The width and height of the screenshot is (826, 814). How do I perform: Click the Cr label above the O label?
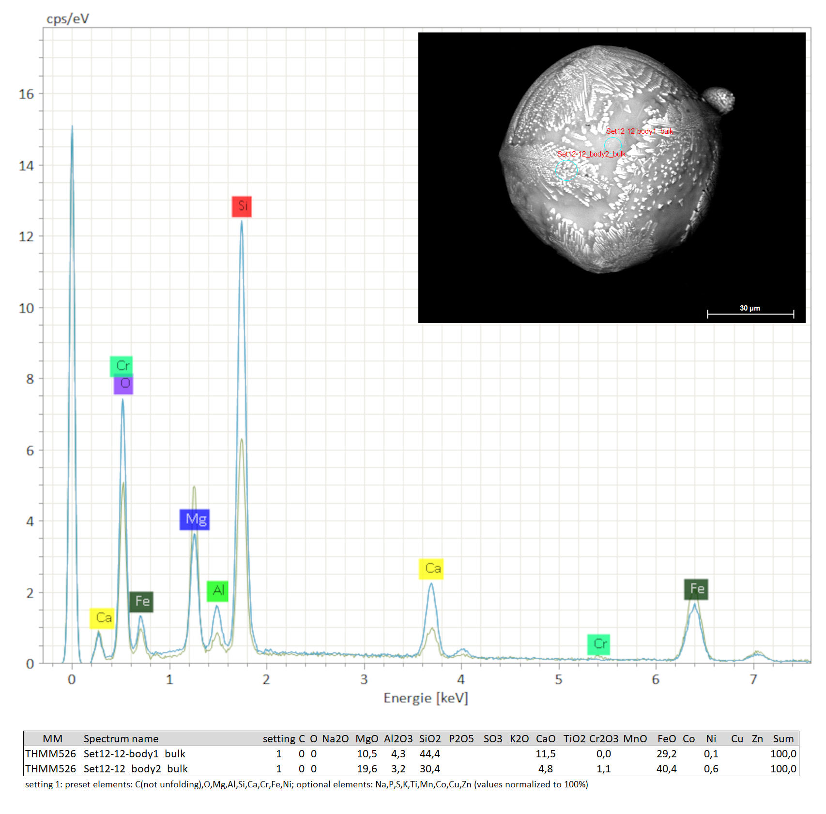122,366
